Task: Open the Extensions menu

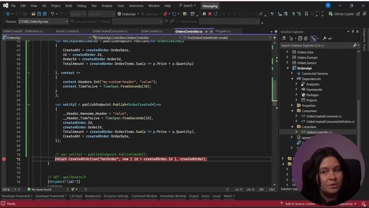Action: (136, 6)
